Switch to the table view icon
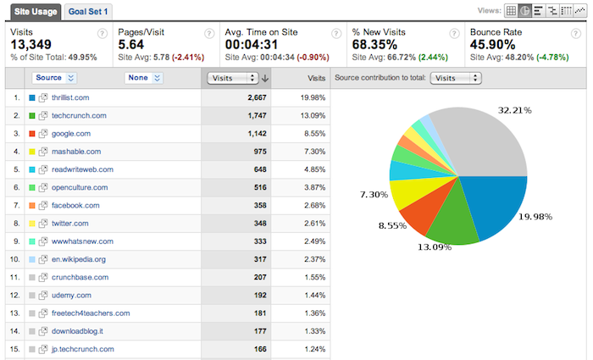Viewport: 593px width, 360px height. (511, 10)
